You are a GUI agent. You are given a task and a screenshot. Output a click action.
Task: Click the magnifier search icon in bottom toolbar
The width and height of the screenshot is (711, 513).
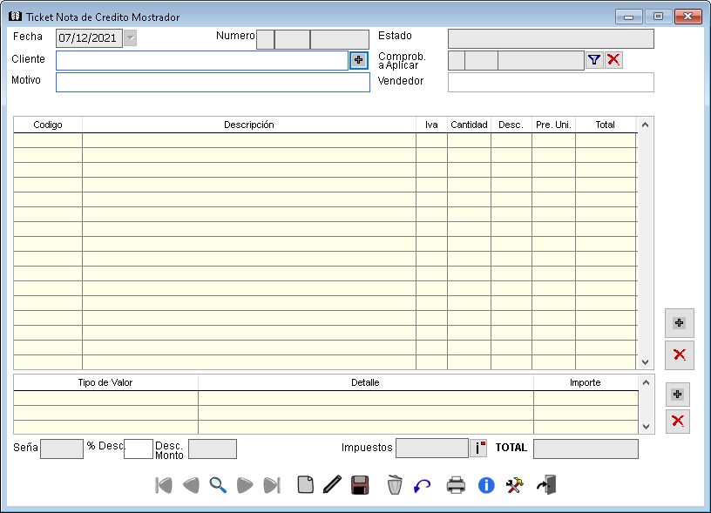point(218,485)
